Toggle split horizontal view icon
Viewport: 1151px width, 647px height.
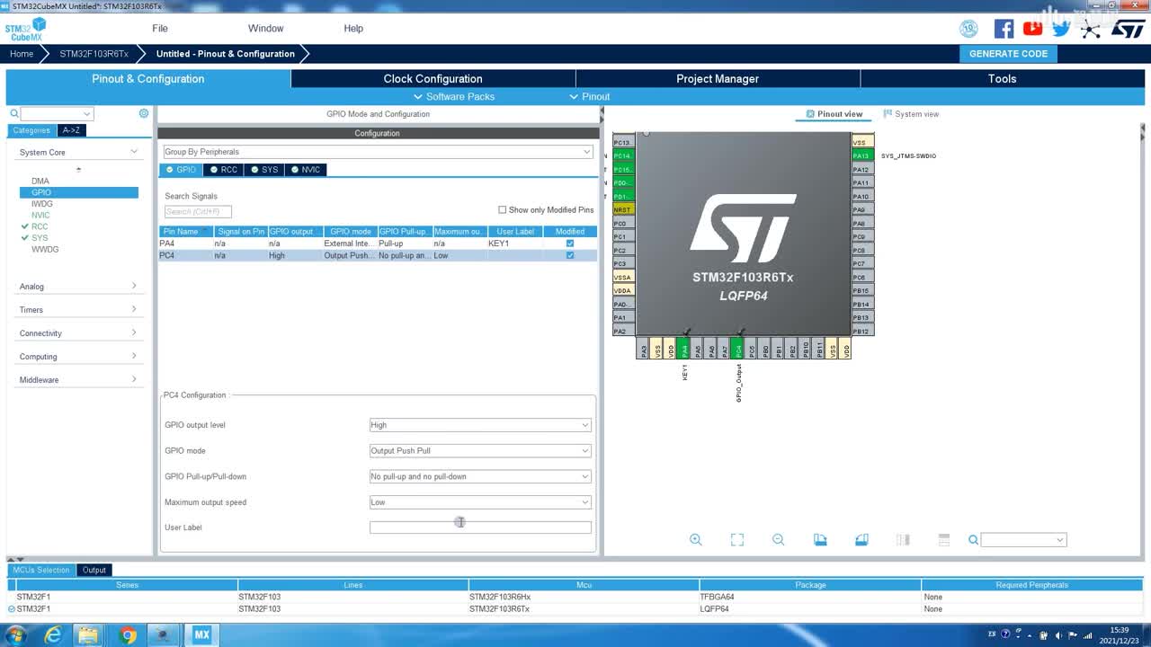point(944,540)
